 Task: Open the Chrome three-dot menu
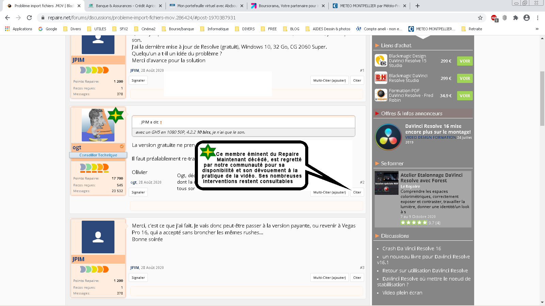tap(538, 18)
